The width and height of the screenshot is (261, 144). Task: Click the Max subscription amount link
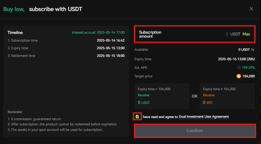(246, 34)
